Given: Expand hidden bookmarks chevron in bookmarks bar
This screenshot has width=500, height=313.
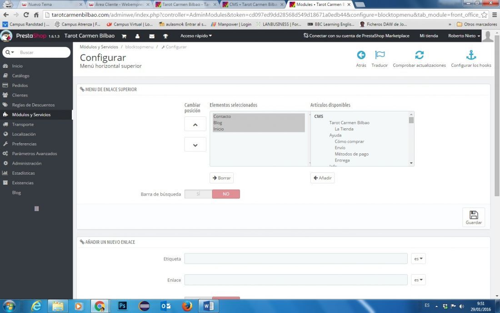Looking at the screenshot, I should pos(450,24).
